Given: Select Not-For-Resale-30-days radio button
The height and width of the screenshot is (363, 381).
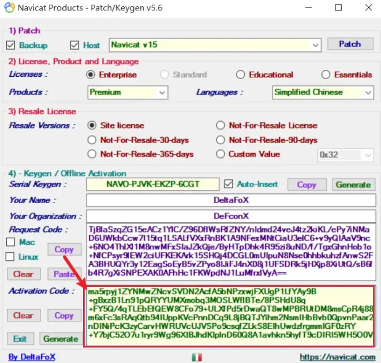Looking at the screenshot, I should point(92,140).
